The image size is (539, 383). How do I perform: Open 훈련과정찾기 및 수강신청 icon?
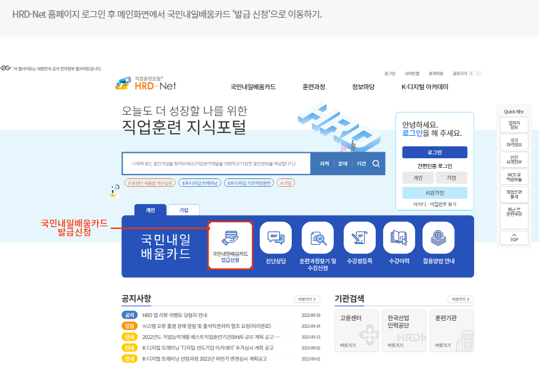(317, 237)
